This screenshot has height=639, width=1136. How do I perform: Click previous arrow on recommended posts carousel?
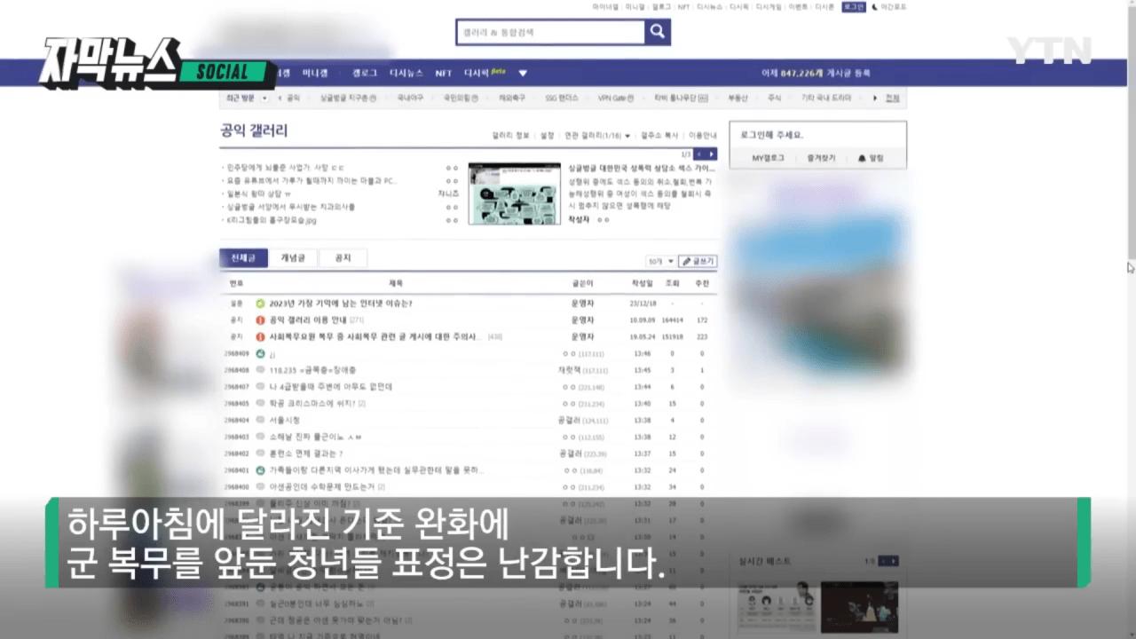(697, 153)
